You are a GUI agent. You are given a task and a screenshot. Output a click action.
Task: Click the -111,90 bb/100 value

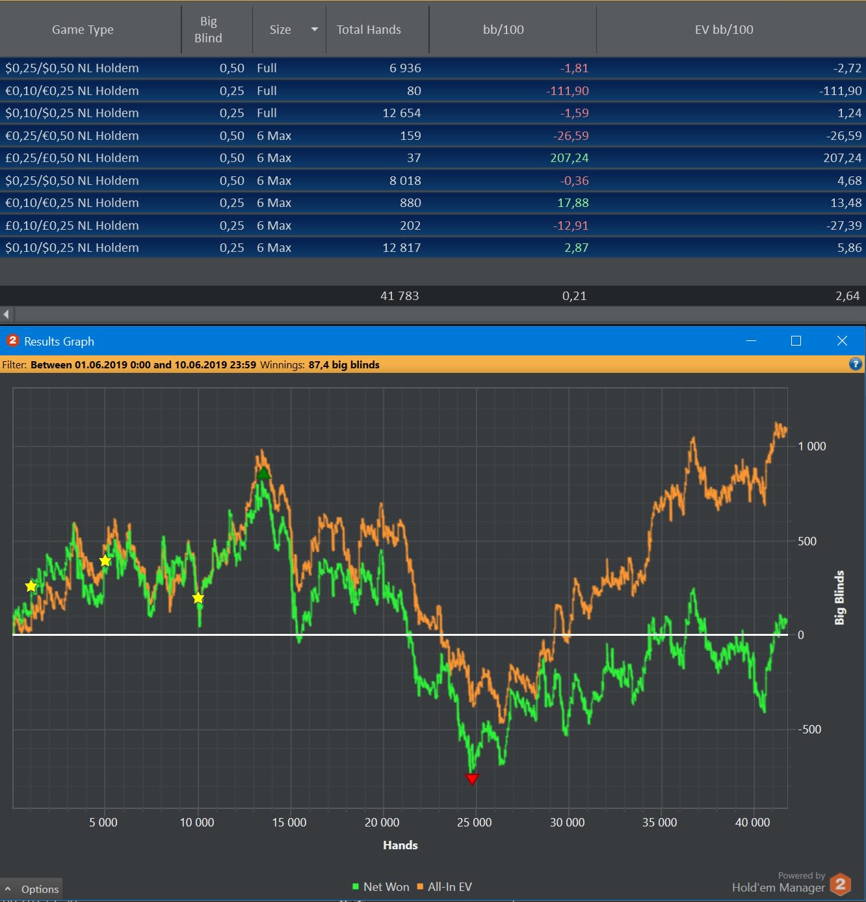tap(567, 90)
